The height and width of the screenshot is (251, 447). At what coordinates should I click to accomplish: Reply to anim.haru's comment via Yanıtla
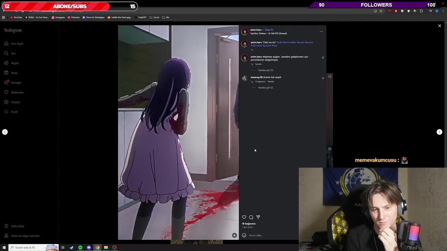pyautogui.click(x=258, y=64)
